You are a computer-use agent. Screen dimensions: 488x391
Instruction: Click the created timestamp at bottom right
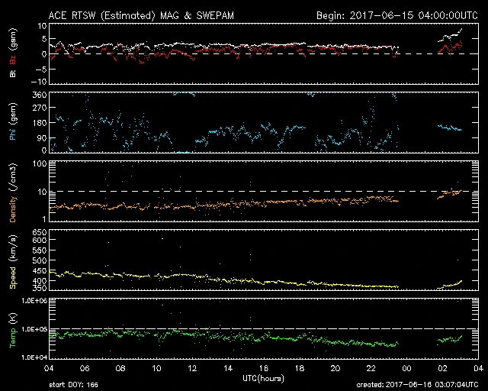[x=416, y=385]
